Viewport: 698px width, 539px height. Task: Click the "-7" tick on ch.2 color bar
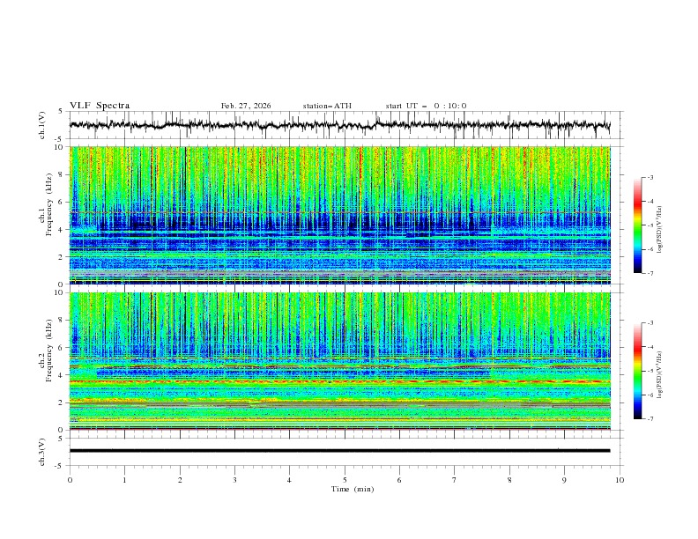(650, 419)
